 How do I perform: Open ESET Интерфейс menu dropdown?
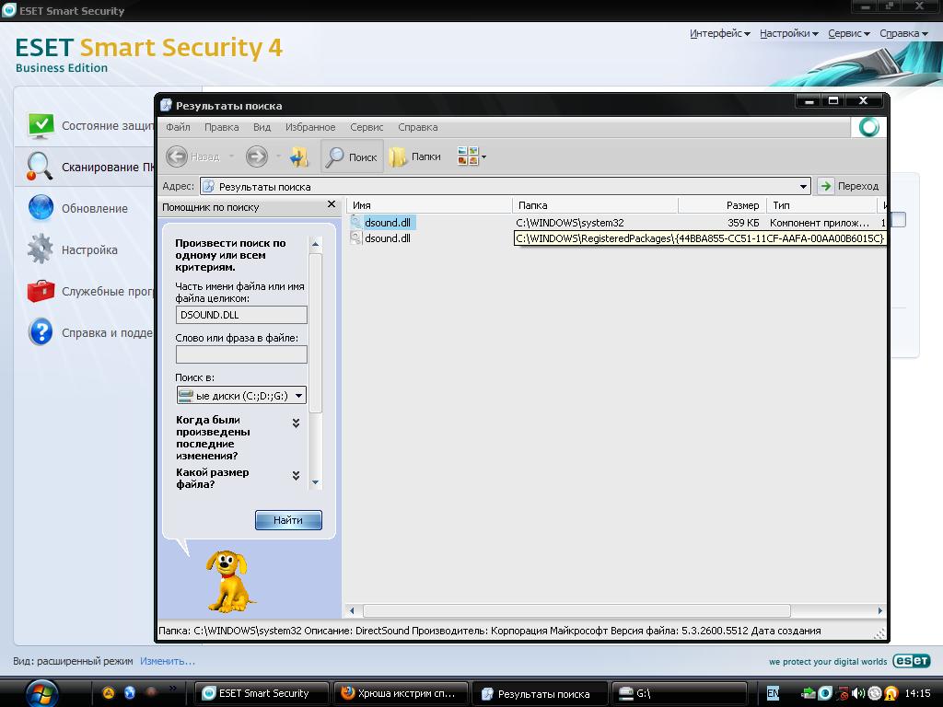720,34
